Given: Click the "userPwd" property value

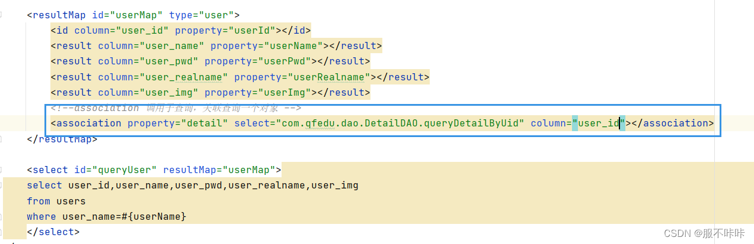Looking at the screenshot, I should [x=282, y=61].
